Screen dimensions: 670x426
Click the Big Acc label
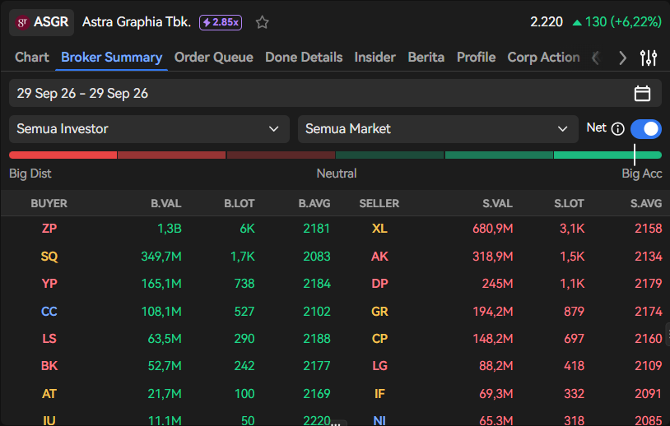(642, 174)
